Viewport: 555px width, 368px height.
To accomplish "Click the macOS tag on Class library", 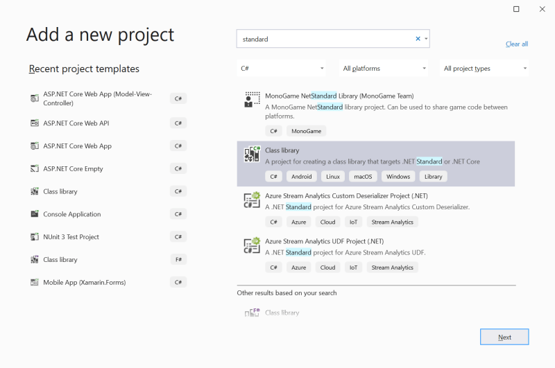I will (x=363, y=177).
